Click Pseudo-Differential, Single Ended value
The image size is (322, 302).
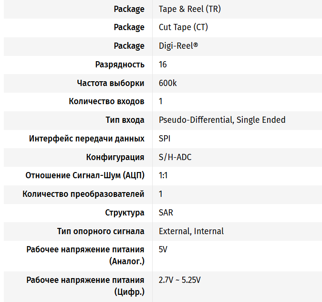coord(222,120)
